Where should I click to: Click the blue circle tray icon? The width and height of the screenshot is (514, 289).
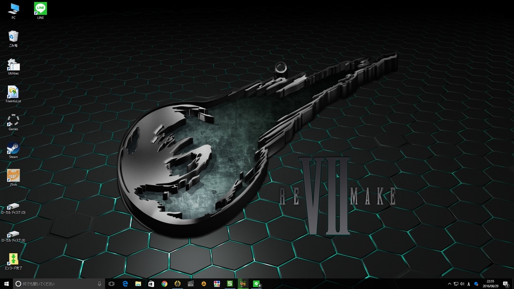476,284
